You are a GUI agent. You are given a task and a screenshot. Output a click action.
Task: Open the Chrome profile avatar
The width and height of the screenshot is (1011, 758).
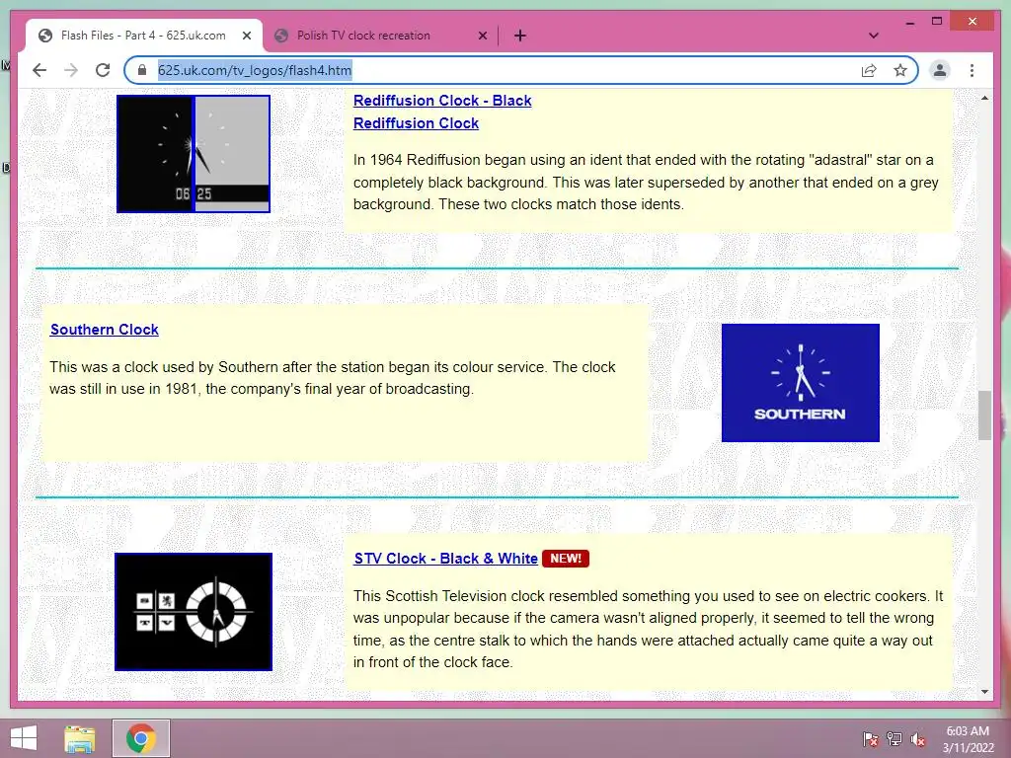pos(940,70)
